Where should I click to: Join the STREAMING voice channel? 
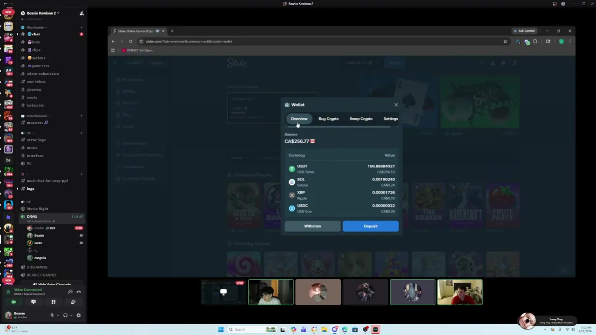(51, 267)
